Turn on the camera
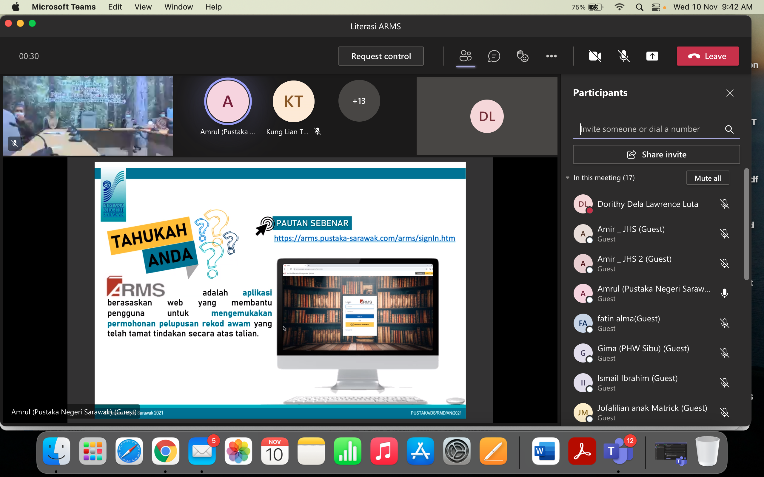 click(595, 56)
